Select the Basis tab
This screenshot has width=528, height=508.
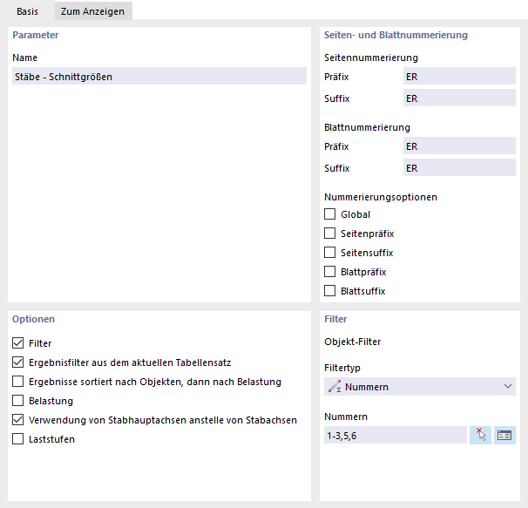27,10
